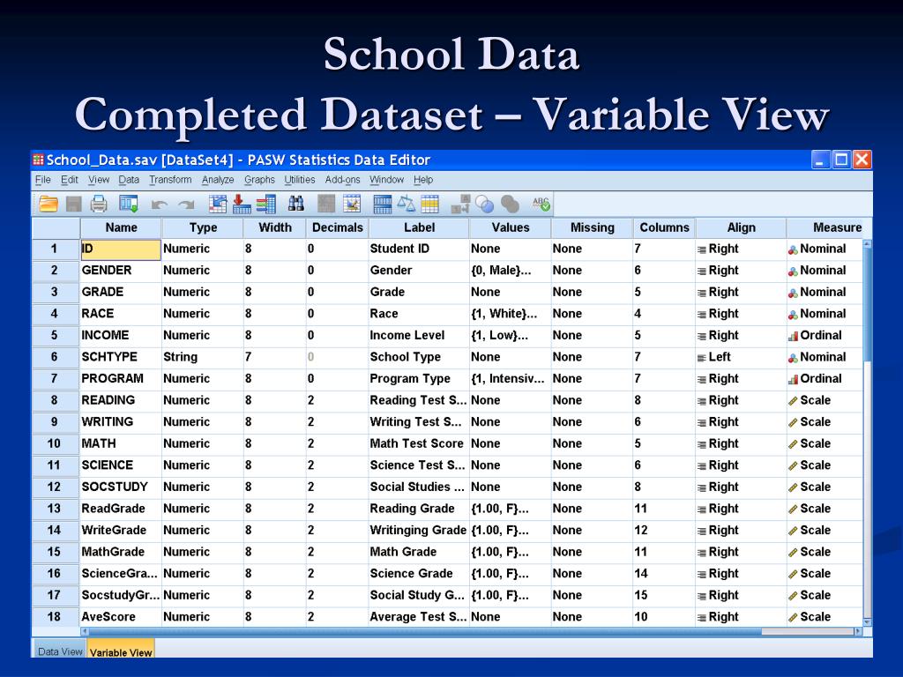This screenshot has height=677, width=903.
Task: Click the {1, White}... values cell
Action: 511,314
